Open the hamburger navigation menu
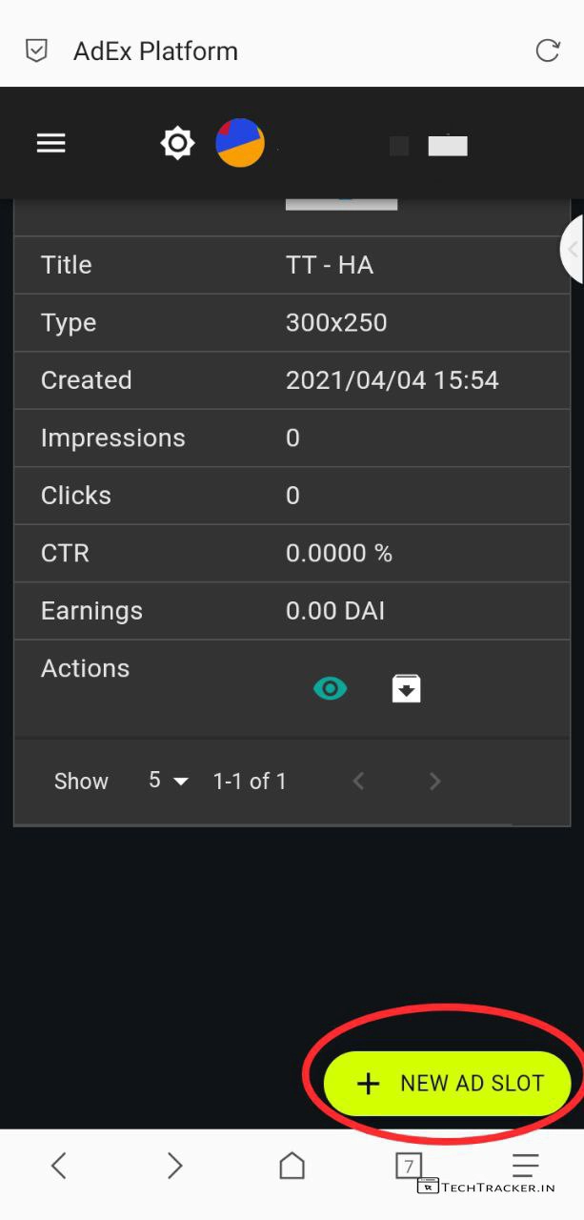The image size is (584, 1220). [50, 143]
